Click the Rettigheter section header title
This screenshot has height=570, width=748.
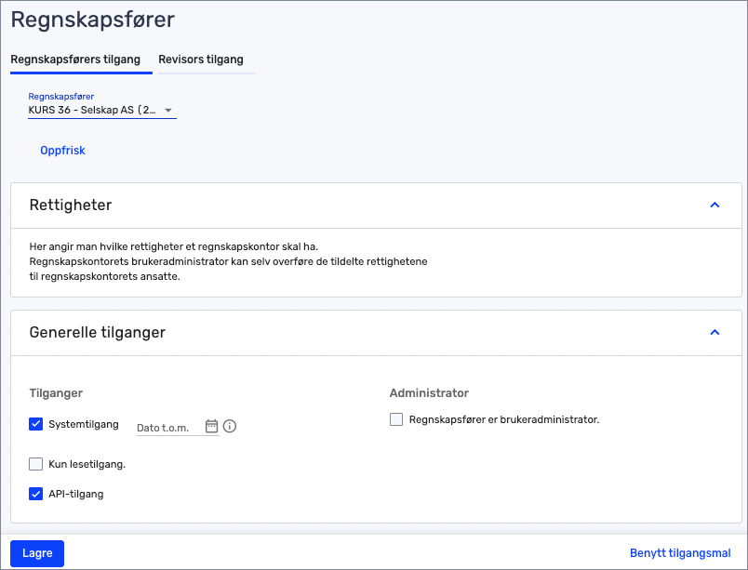(71, 205)
